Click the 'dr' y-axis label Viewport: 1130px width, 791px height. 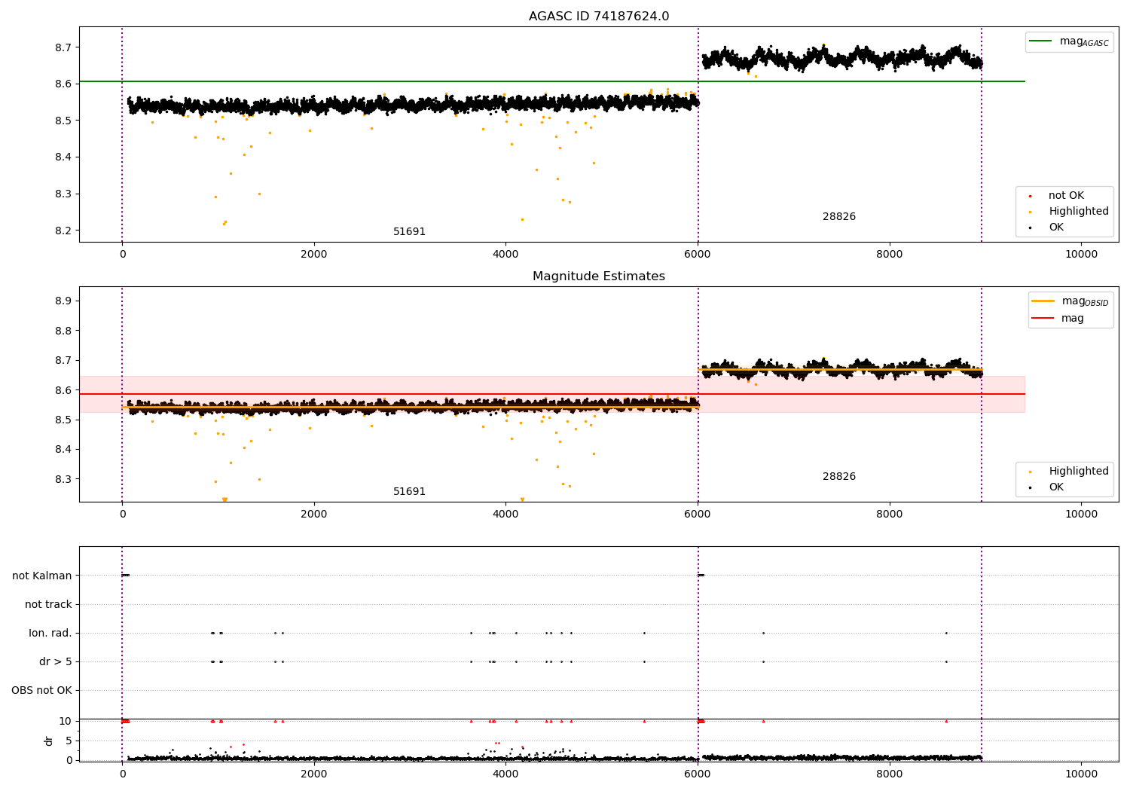49,741
